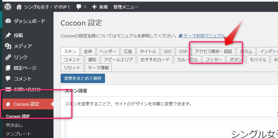Open メディア in the sidebar
This screenshot has width=278, height=138.
coord(23,46)
